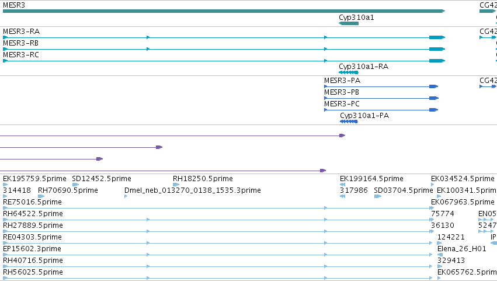
Task: Select the MESR3-RB transcript
Action: [x=224, y=49]
